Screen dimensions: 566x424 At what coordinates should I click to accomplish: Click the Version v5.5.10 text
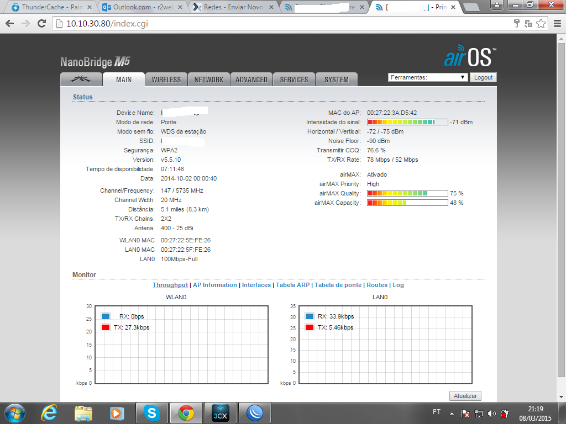point(171,160)
